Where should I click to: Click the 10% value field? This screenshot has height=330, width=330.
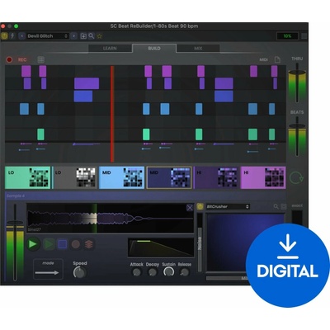[x=287, y=36]
